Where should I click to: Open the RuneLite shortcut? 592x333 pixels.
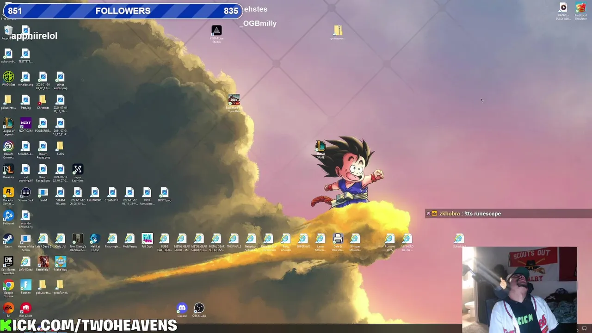coord(8,171)
